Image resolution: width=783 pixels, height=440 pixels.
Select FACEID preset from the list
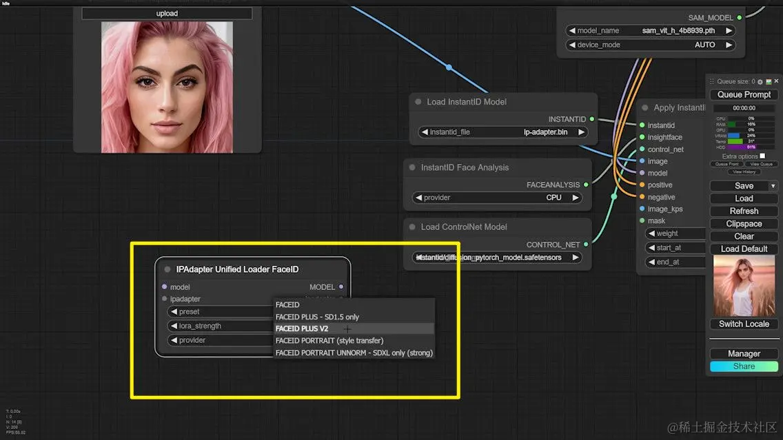[354, 305]
